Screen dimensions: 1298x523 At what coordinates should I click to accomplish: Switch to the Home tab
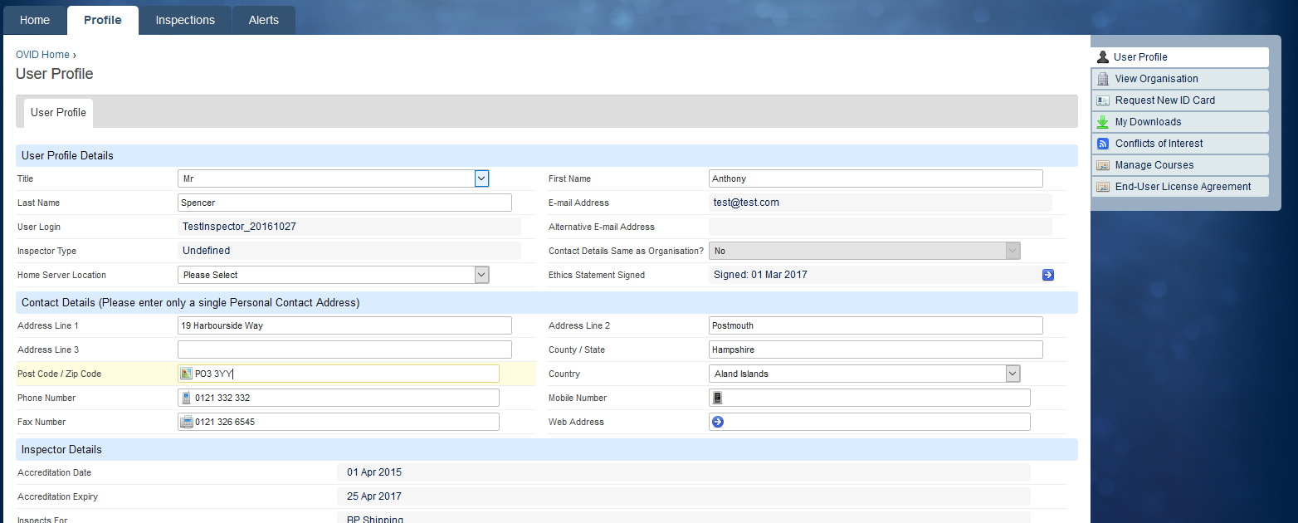click(x=34, y=20)
